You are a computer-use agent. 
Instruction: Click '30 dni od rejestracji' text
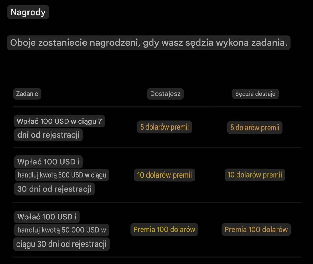coord(54,189)
